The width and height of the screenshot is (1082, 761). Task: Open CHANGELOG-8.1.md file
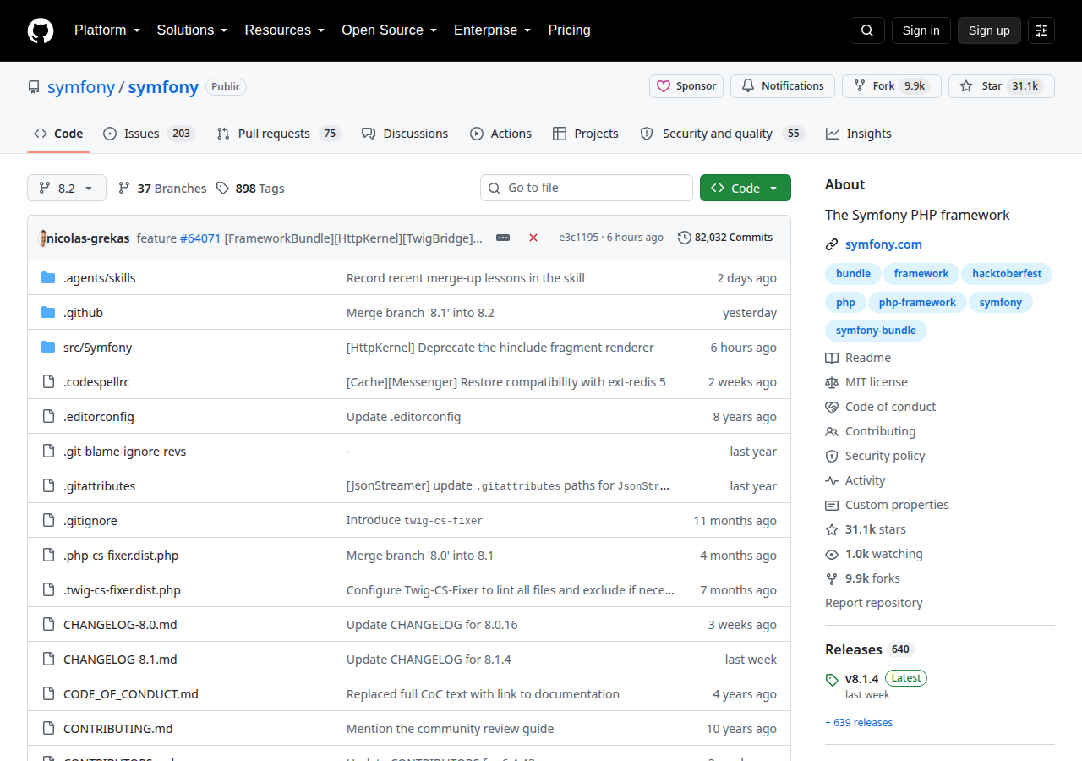click(120, 660)
